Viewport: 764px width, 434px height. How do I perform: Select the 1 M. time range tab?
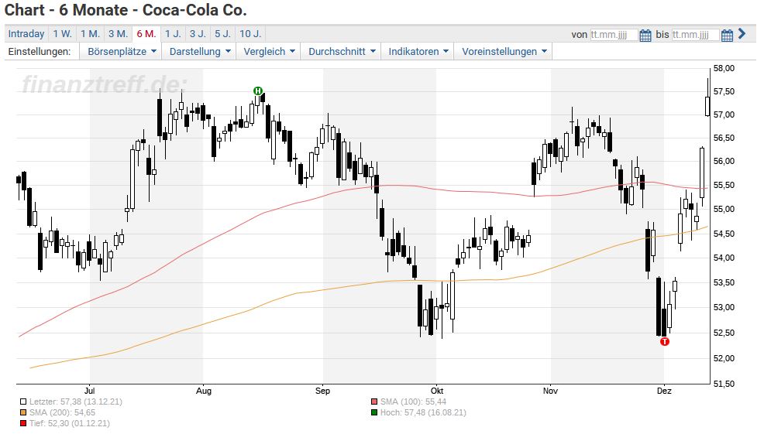90,33
